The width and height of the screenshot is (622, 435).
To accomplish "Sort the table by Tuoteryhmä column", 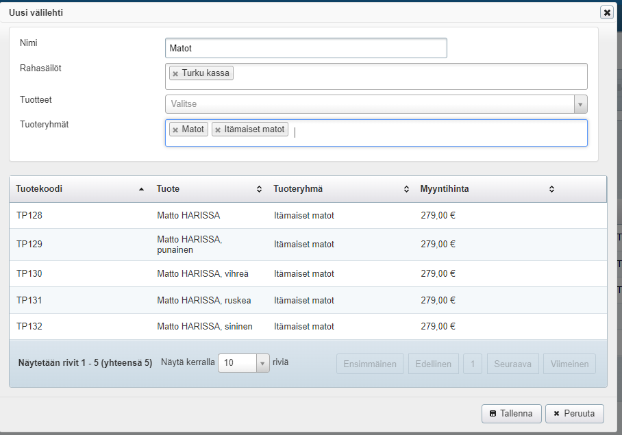I will 406,189.
